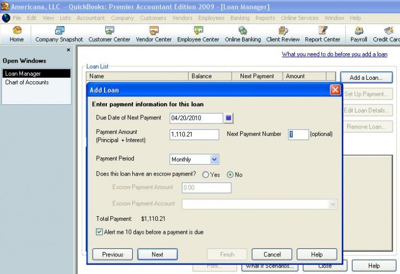Open the Client Review icon
The width and height of the screenshot is (400, 274).
(x=283, y=34)
